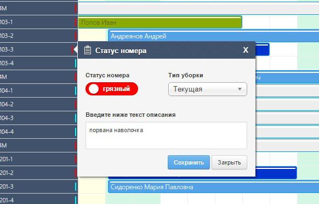Click the dark blue booking bar in row 103-3
The height and width of the screenshot is (204, 319).
[x=263, y=49]
